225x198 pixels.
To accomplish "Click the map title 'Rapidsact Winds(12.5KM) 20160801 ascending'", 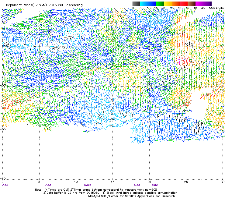I will (x=44, y=5).
